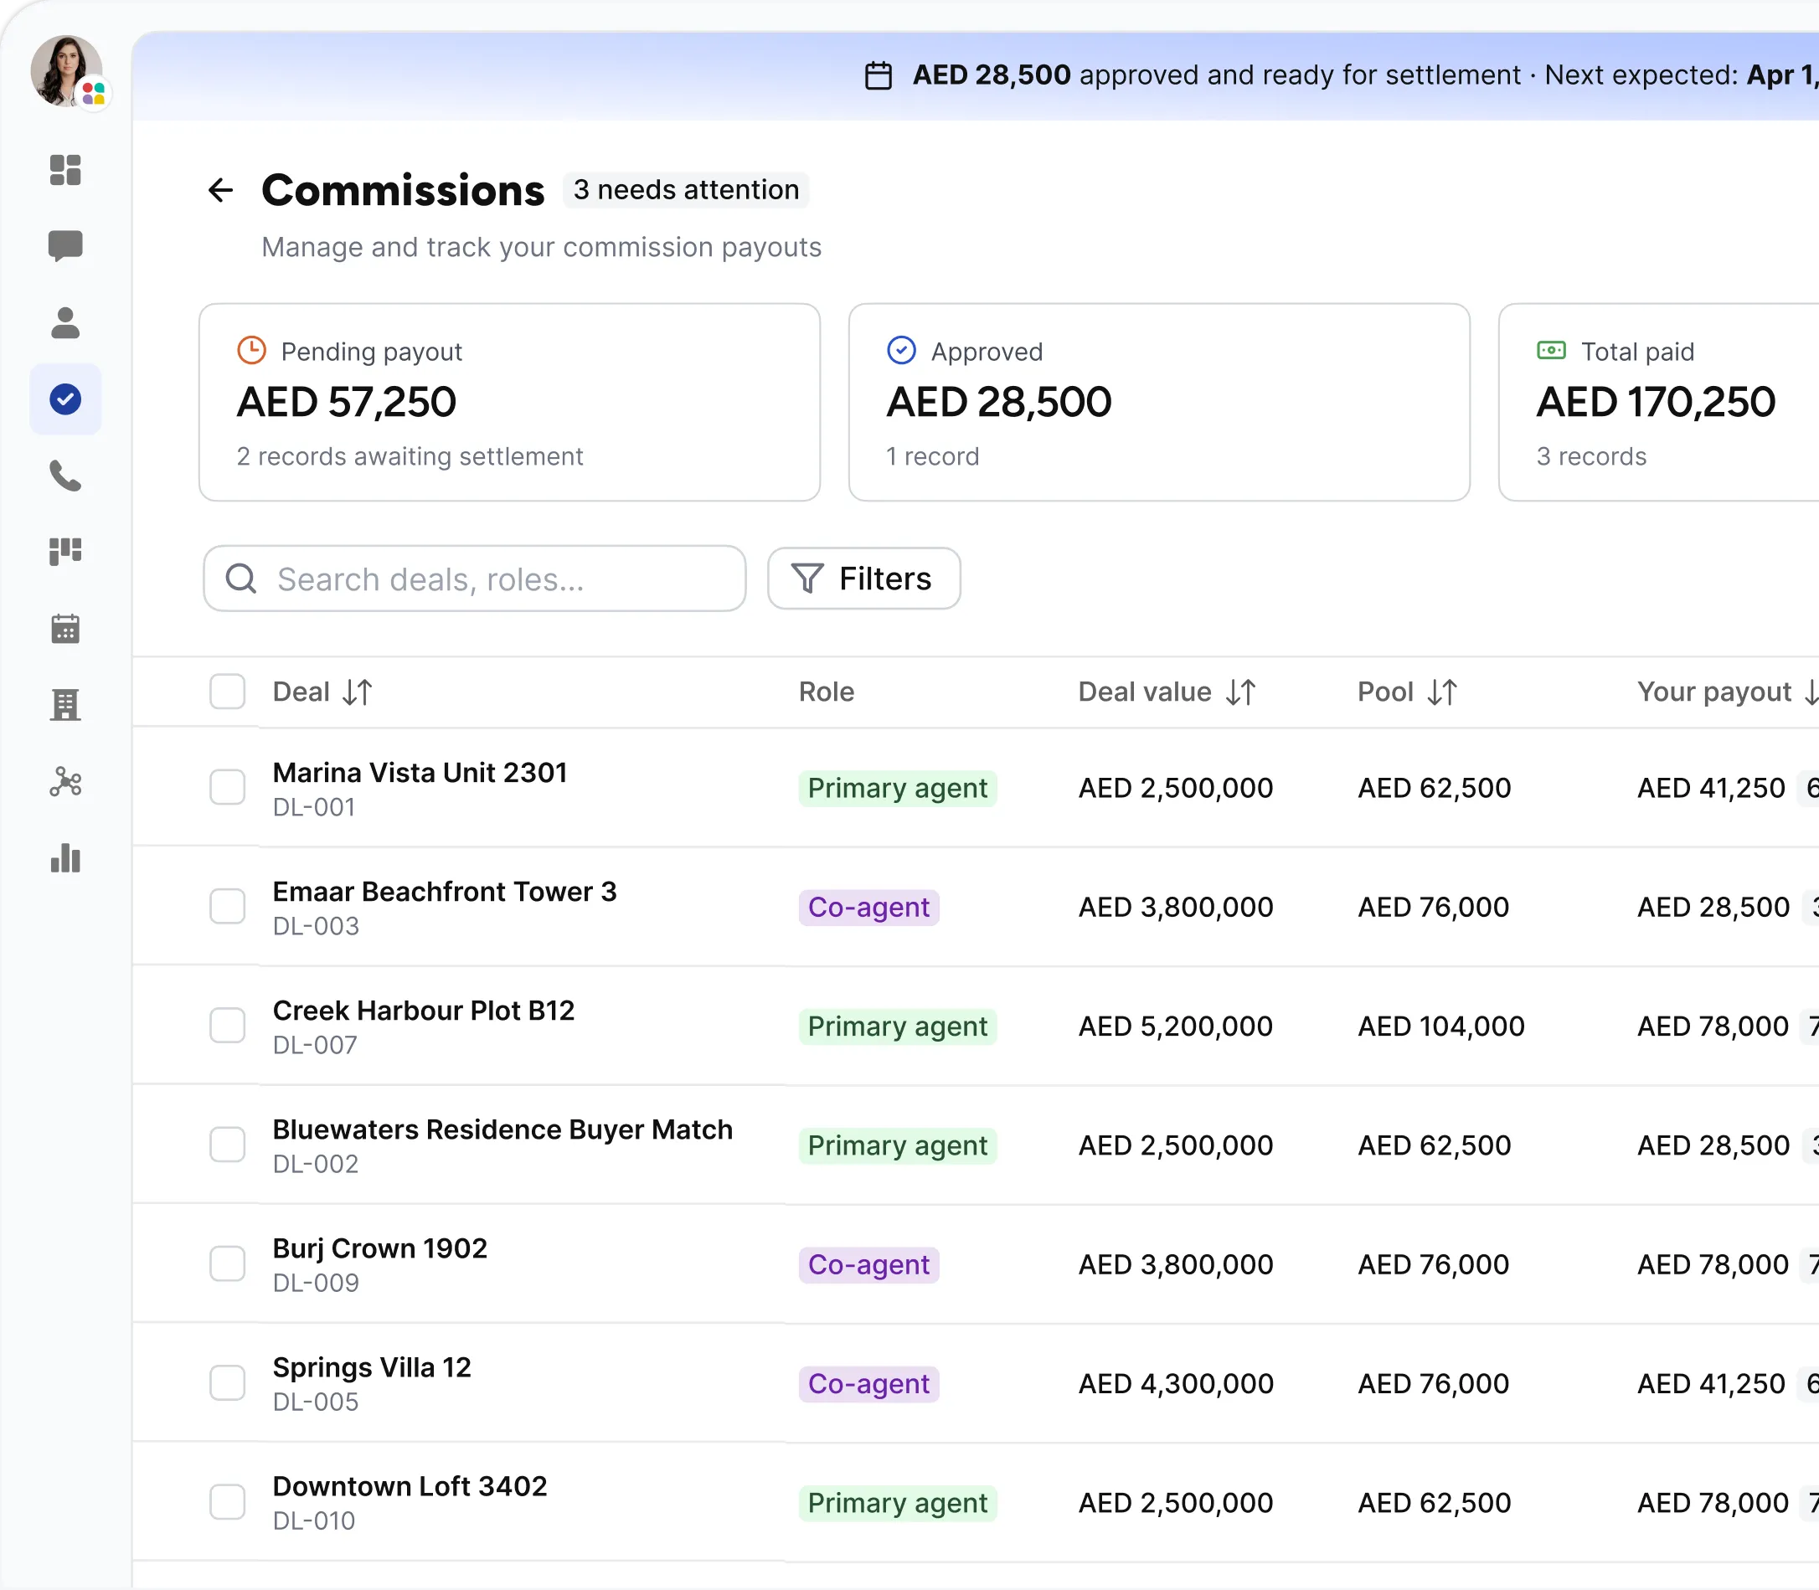
Task: Click the funnel icon on Filters button
Action: coord(806,579)
